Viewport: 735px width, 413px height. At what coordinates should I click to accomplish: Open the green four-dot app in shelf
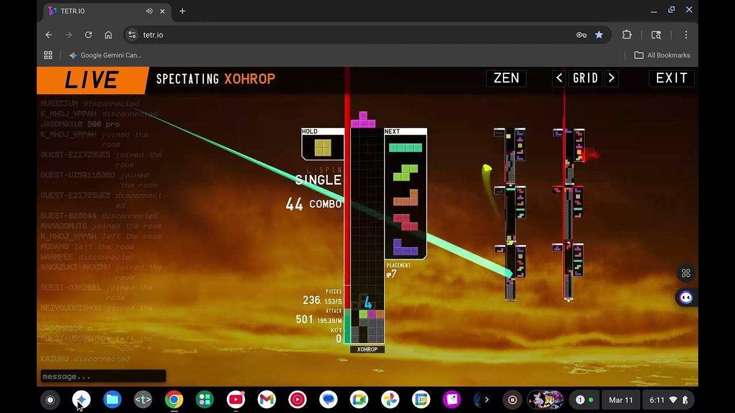coord(204,400)
